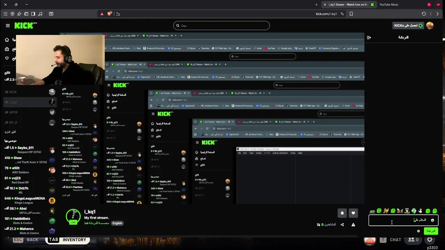Open iDew recommended channel
This screenshot has width=445, height=250.
click(29, 160)
